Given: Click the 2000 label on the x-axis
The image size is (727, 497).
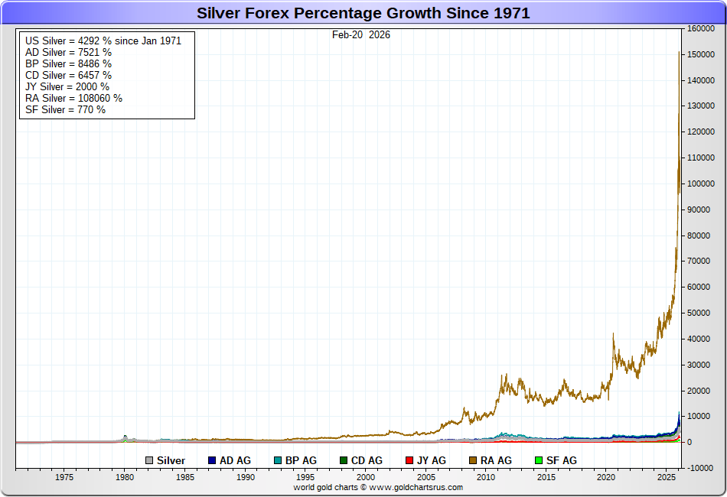Looking at the screenshot, I should [366, 477].
